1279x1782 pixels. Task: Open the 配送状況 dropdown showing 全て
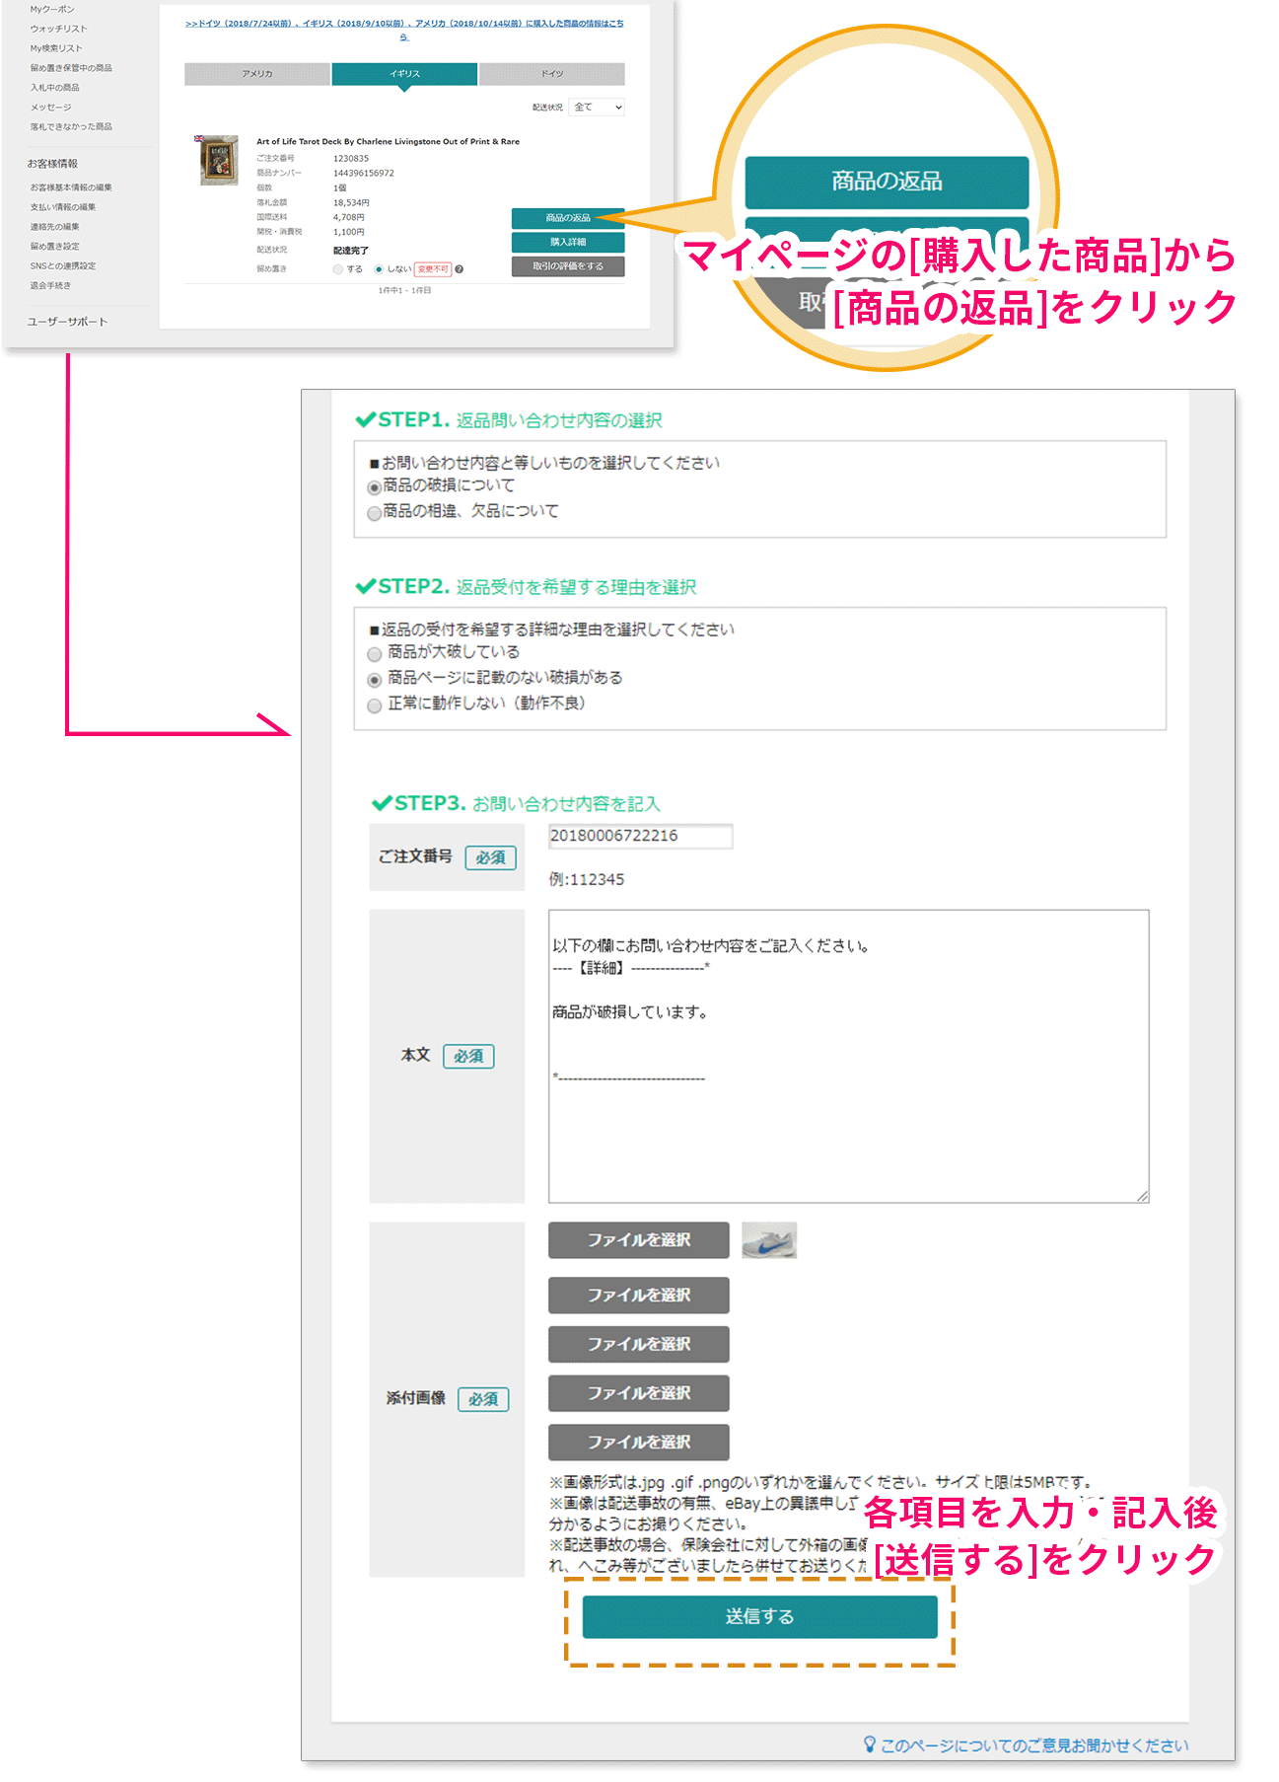(598, 108)
